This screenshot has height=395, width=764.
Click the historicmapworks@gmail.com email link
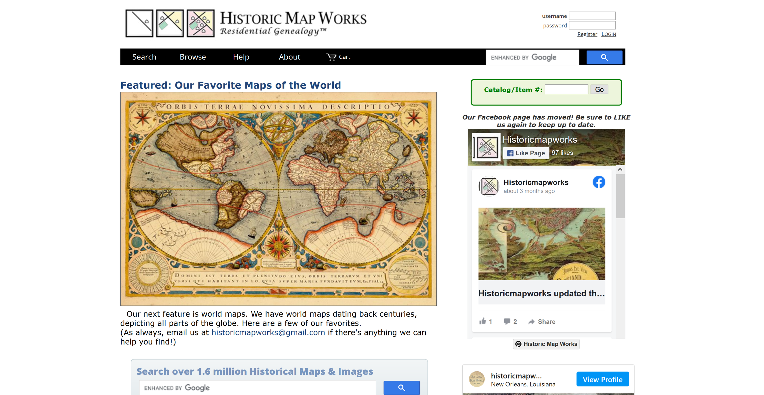coord(268,332)
